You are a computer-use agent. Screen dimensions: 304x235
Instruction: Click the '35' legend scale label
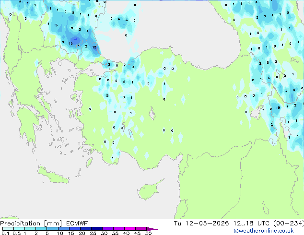coord(115,233)
